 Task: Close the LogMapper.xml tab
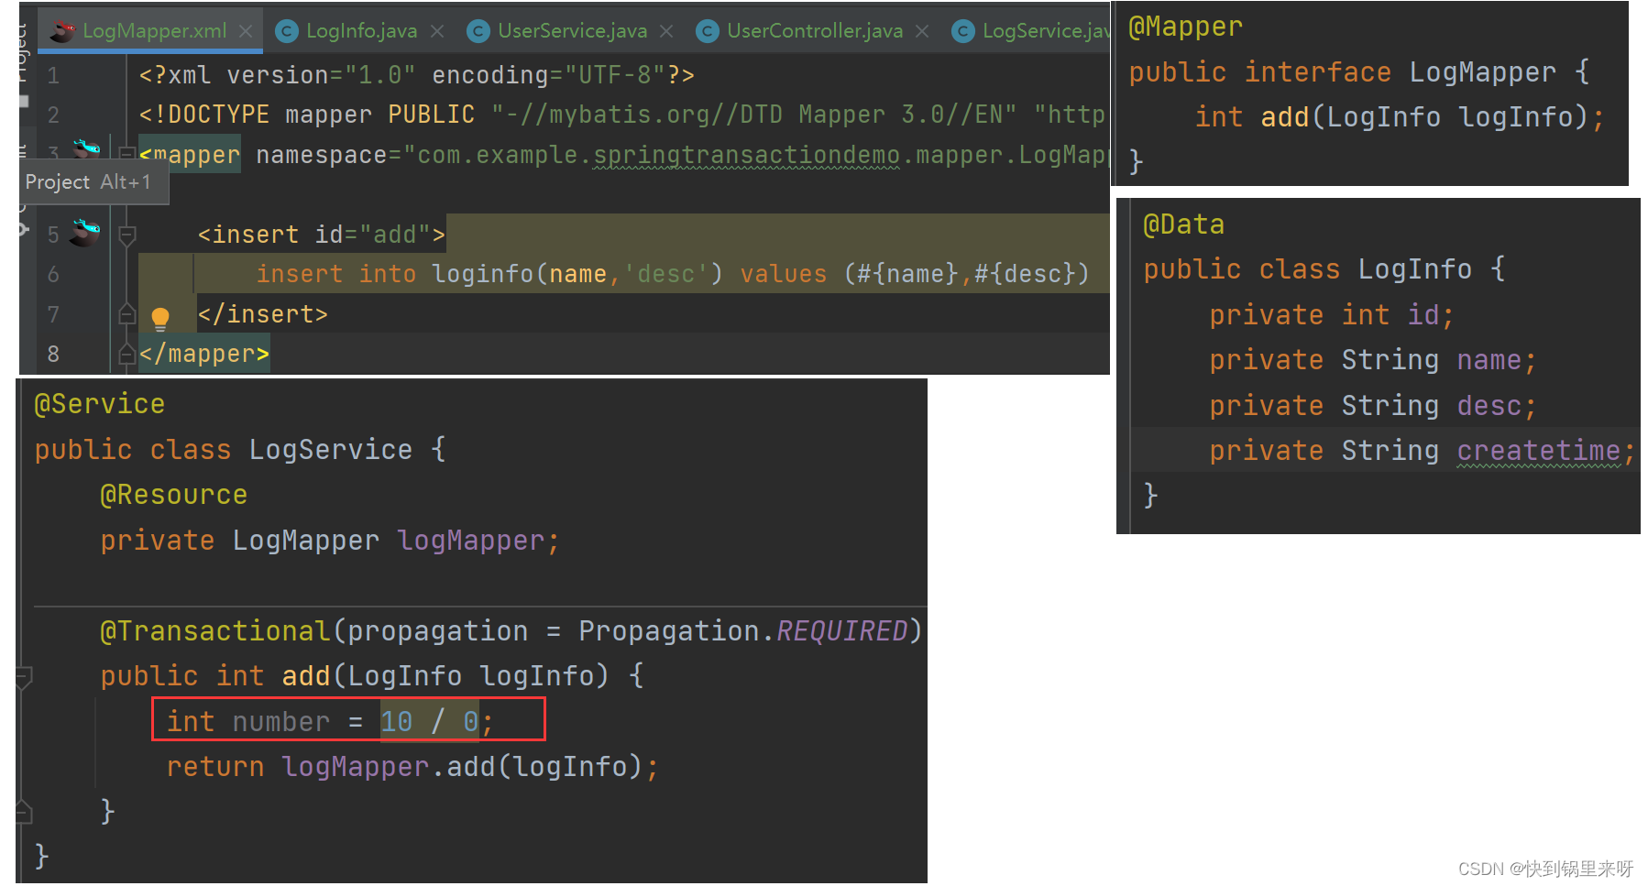(246, 31)
